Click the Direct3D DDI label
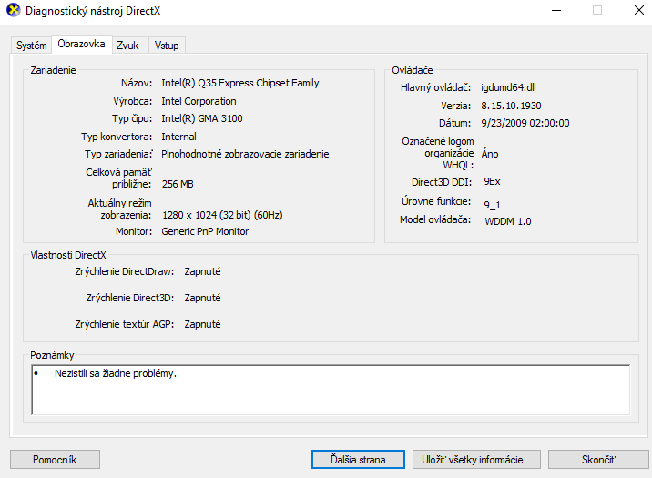This screenshot has width=652, height=478. [441, 182]
